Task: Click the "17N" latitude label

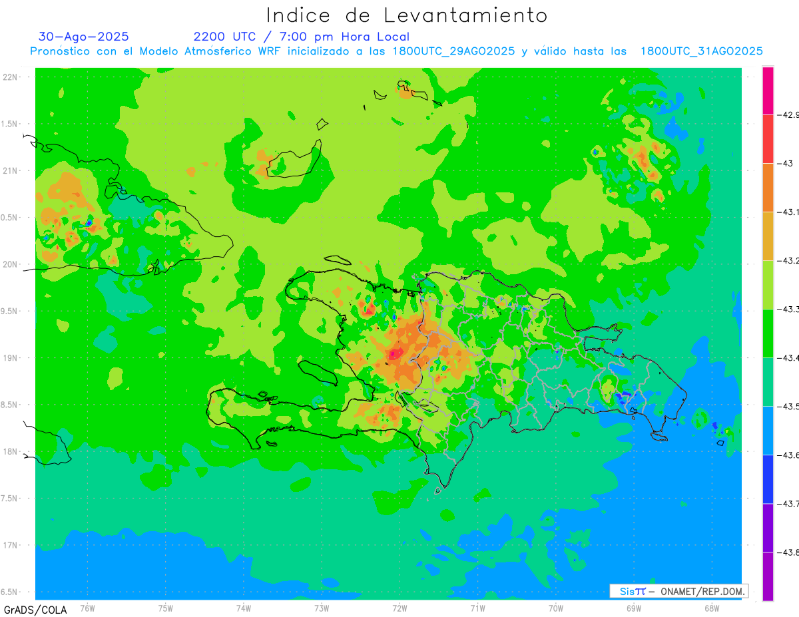Action: [x=11, y=545]
